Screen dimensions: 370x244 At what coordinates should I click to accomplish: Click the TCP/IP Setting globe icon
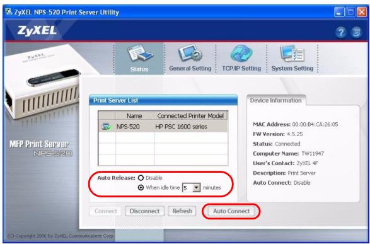[x=241, y=54]
